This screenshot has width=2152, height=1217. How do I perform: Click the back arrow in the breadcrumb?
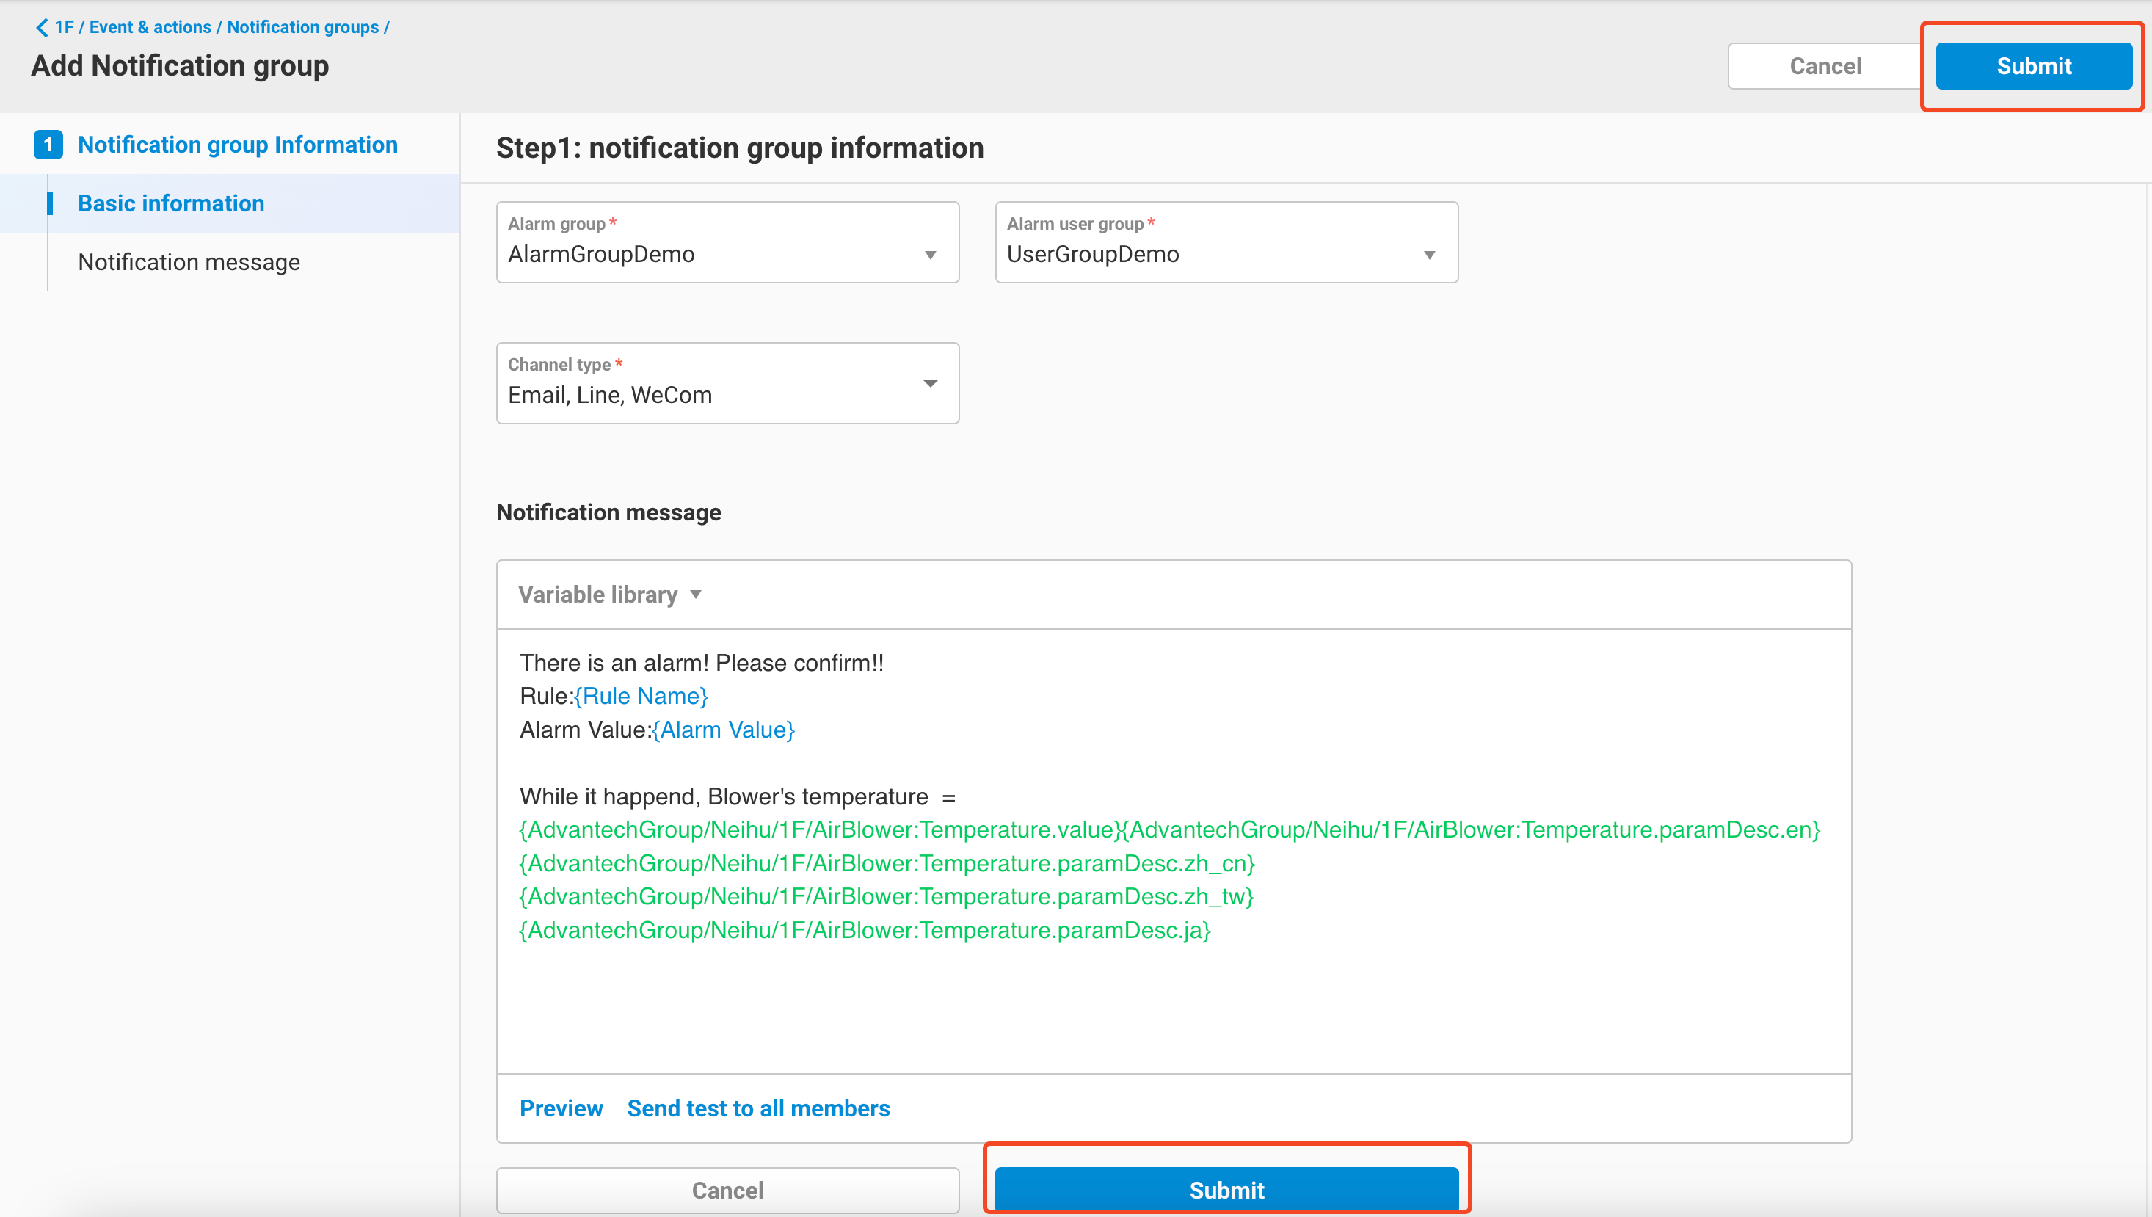point(41,28)
